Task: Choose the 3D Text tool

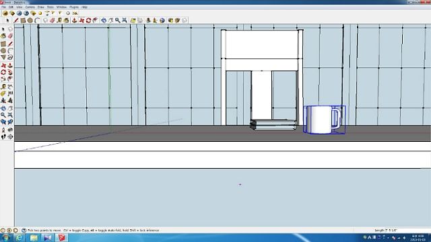Action: tap(10, 100)
